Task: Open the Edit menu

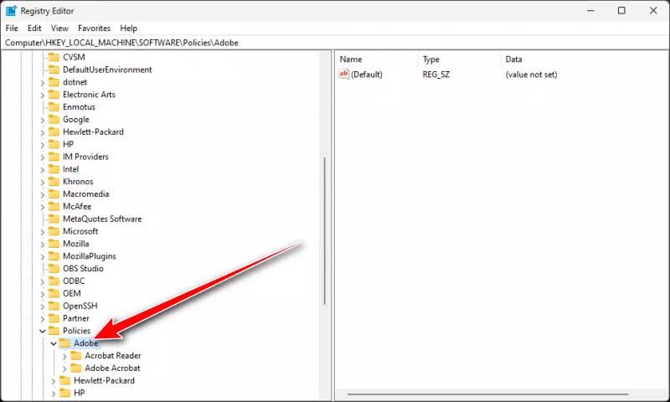Action: click(34, 28)
